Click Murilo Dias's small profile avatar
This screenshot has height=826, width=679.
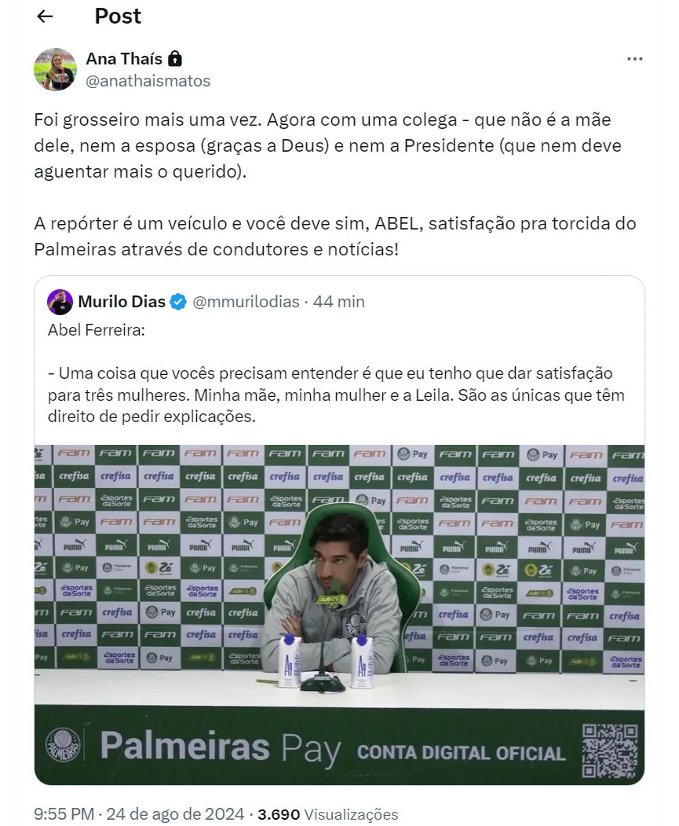click(x=60, y=302)
